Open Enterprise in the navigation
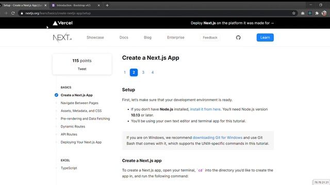Image resolution: width=330 pixels, height=185 pixels. [x=176, y=38]
